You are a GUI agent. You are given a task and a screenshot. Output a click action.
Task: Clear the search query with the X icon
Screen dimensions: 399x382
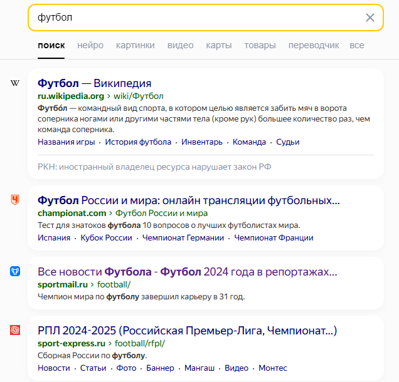coord(370,18)
